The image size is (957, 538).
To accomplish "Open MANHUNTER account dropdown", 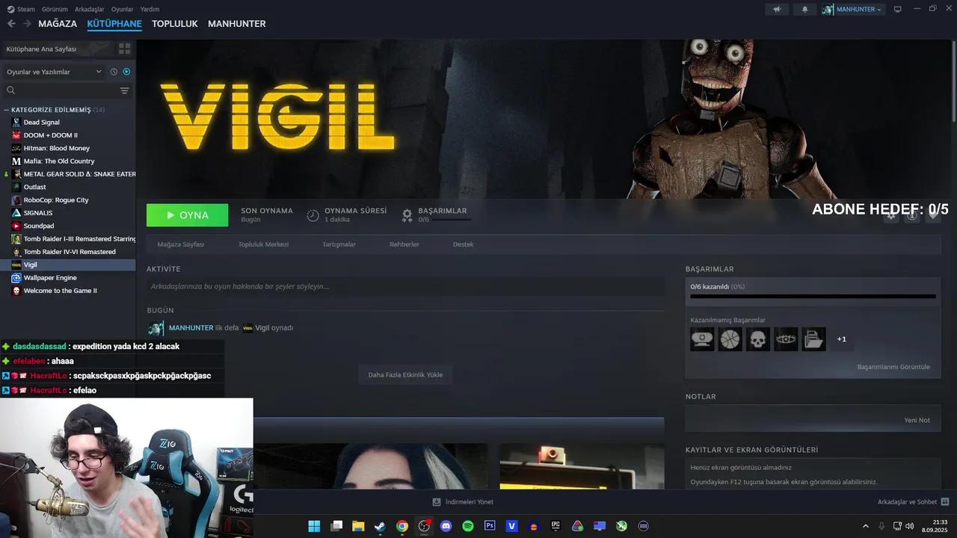I will point(852,9).
